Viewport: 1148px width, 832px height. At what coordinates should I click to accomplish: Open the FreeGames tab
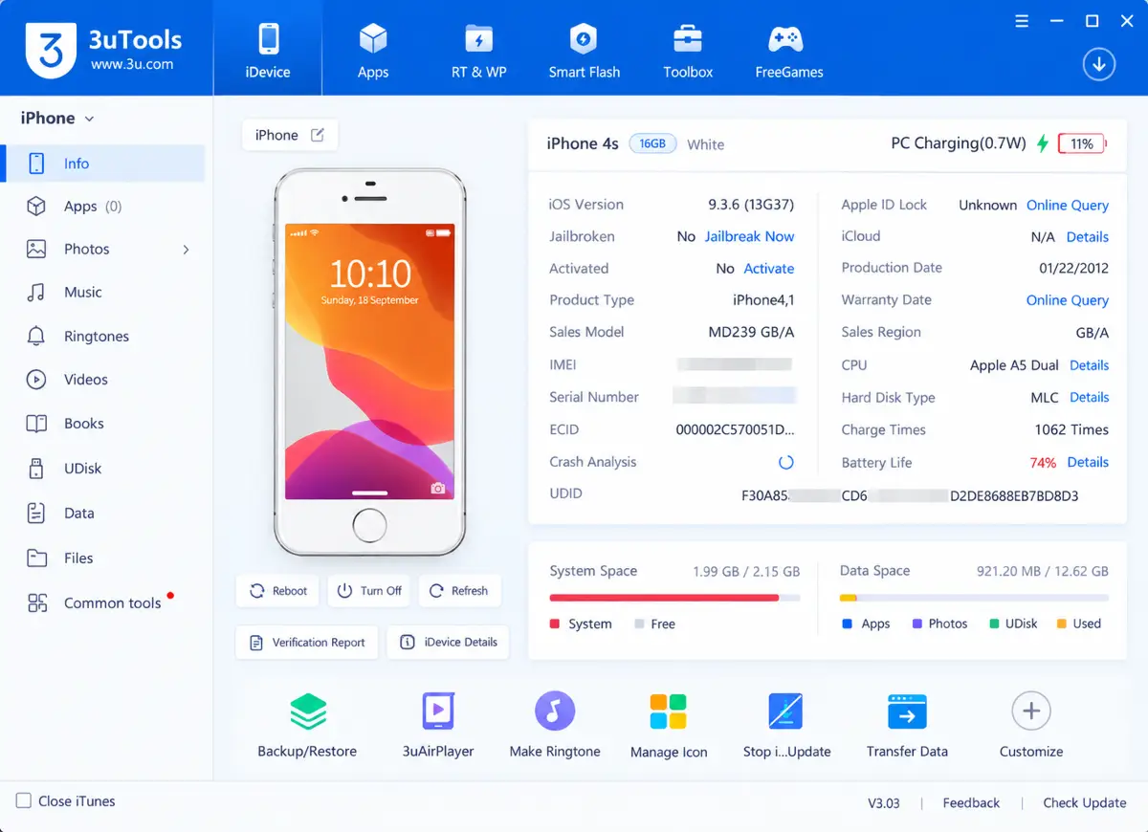point(788,50)
